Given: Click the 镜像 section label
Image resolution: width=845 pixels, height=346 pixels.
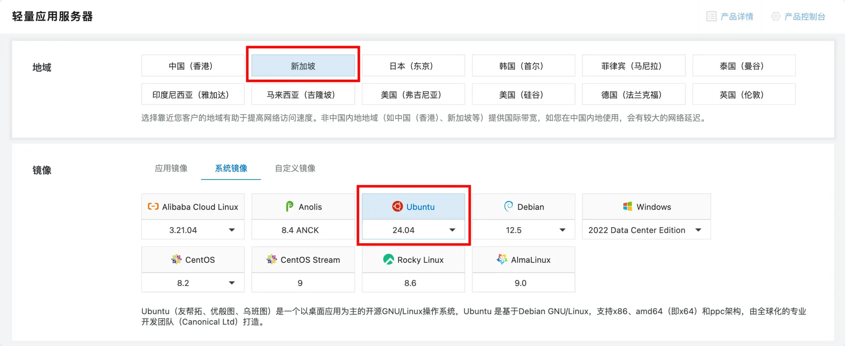Looking at the screenshot, I should coord(42,170).
